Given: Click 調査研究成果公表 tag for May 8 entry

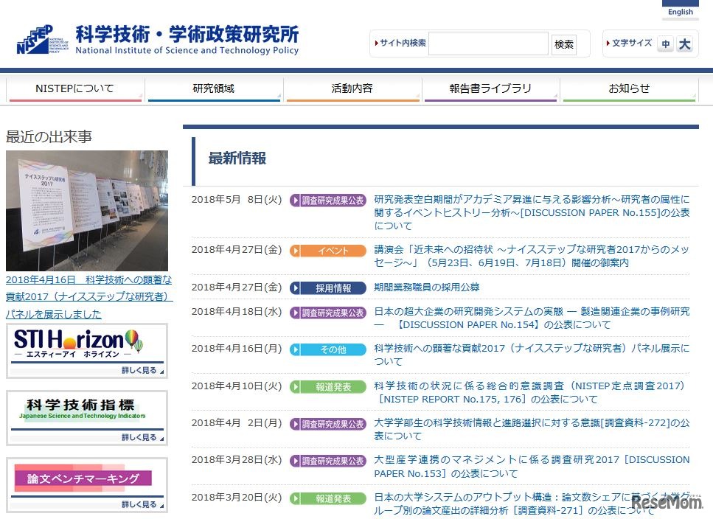Looking at the screenshot, I should [328, 201].
